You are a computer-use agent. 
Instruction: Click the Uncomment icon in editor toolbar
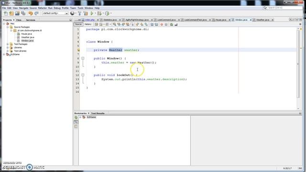coord(176,24)
